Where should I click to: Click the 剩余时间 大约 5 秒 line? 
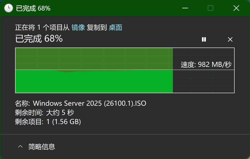[45, 113]
